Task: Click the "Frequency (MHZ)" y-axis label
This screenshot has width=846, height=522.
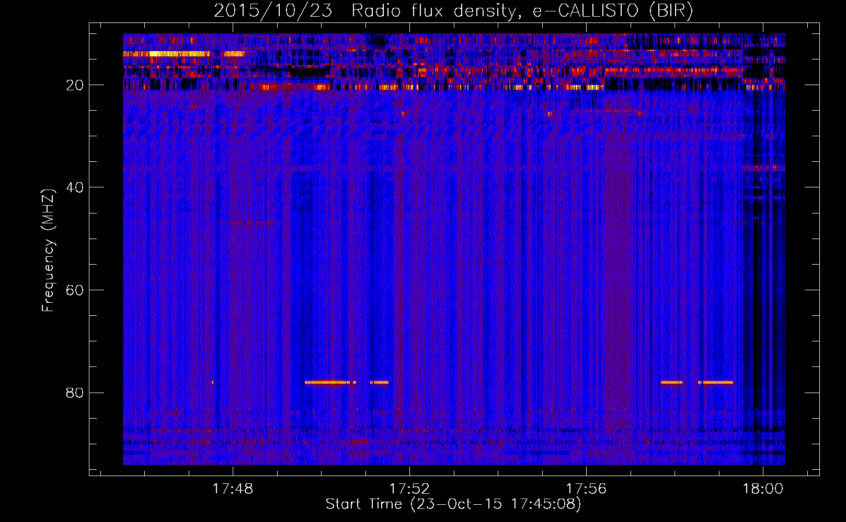Action: coord(48,251)
